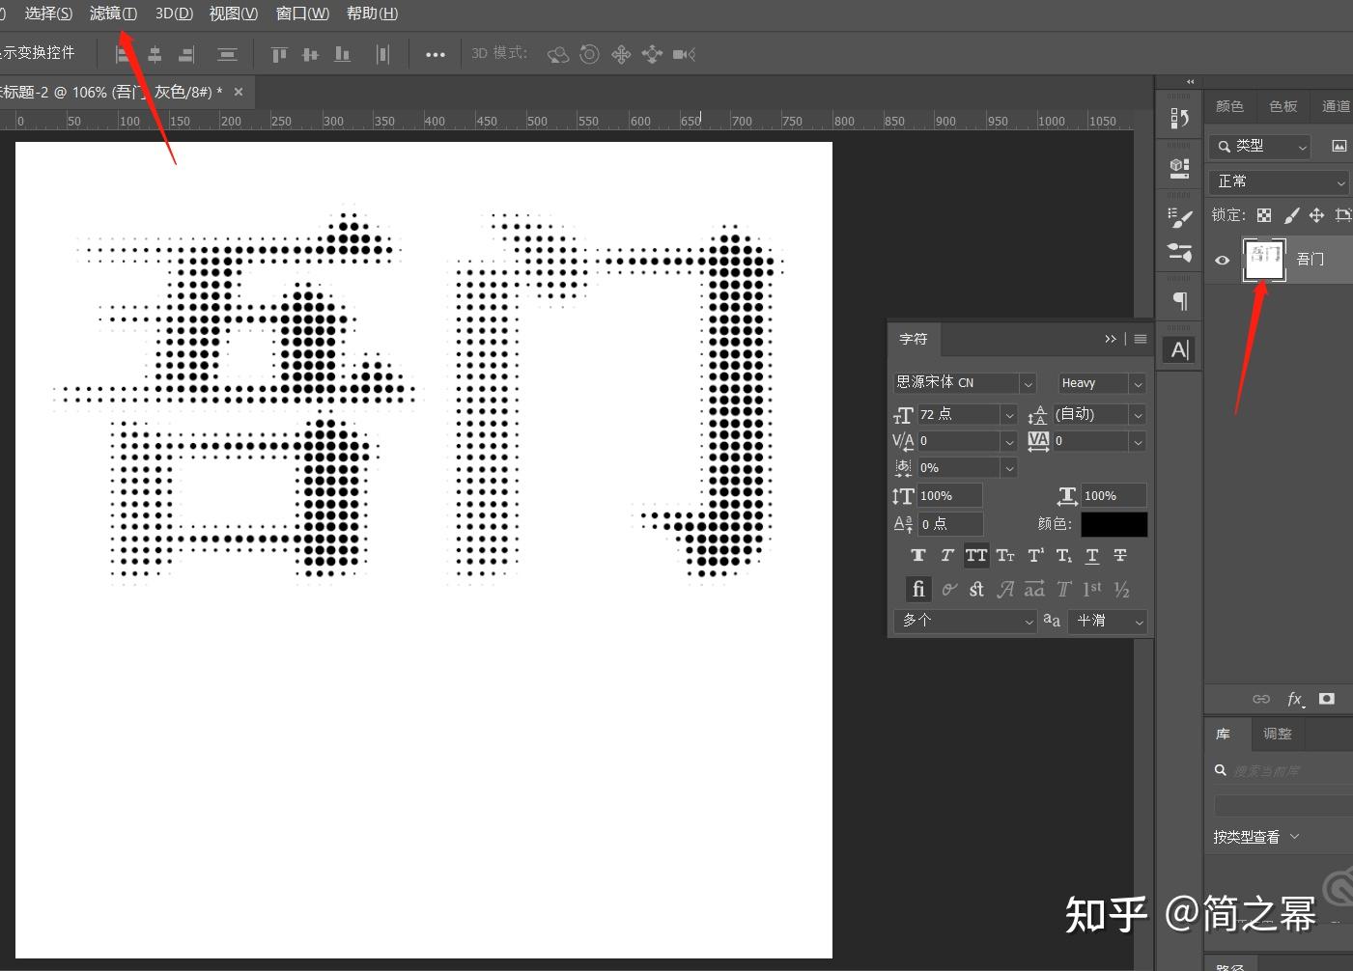Click distribute horizontally icon
The width and height of the screenshot is (1353, 971).
click(382, 54)
